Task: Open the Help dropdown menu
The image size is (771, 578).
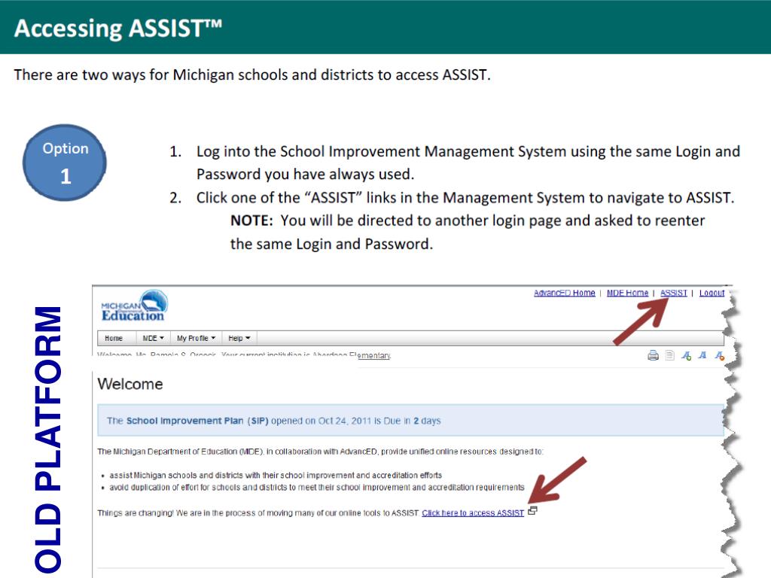Action: point(239,338)
